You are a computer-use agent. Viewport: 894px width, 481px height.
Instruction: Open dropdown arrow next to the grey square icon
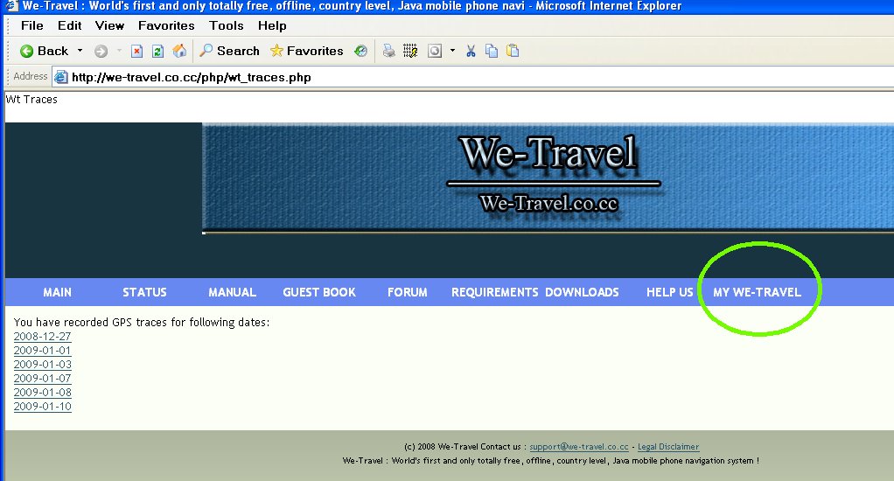[x=453, y=51]
